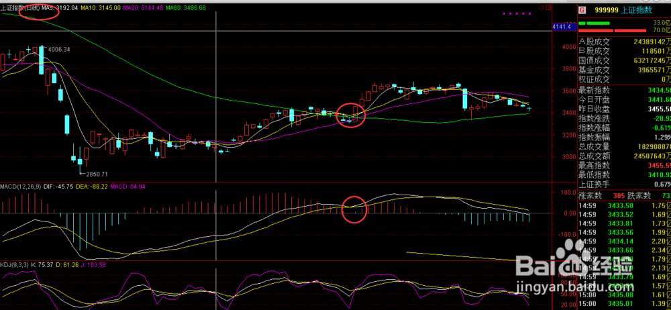The height and width of the screenshot is (310, 671).
Task: Click the 4006.34 high price label
Action: coord(58,50)
